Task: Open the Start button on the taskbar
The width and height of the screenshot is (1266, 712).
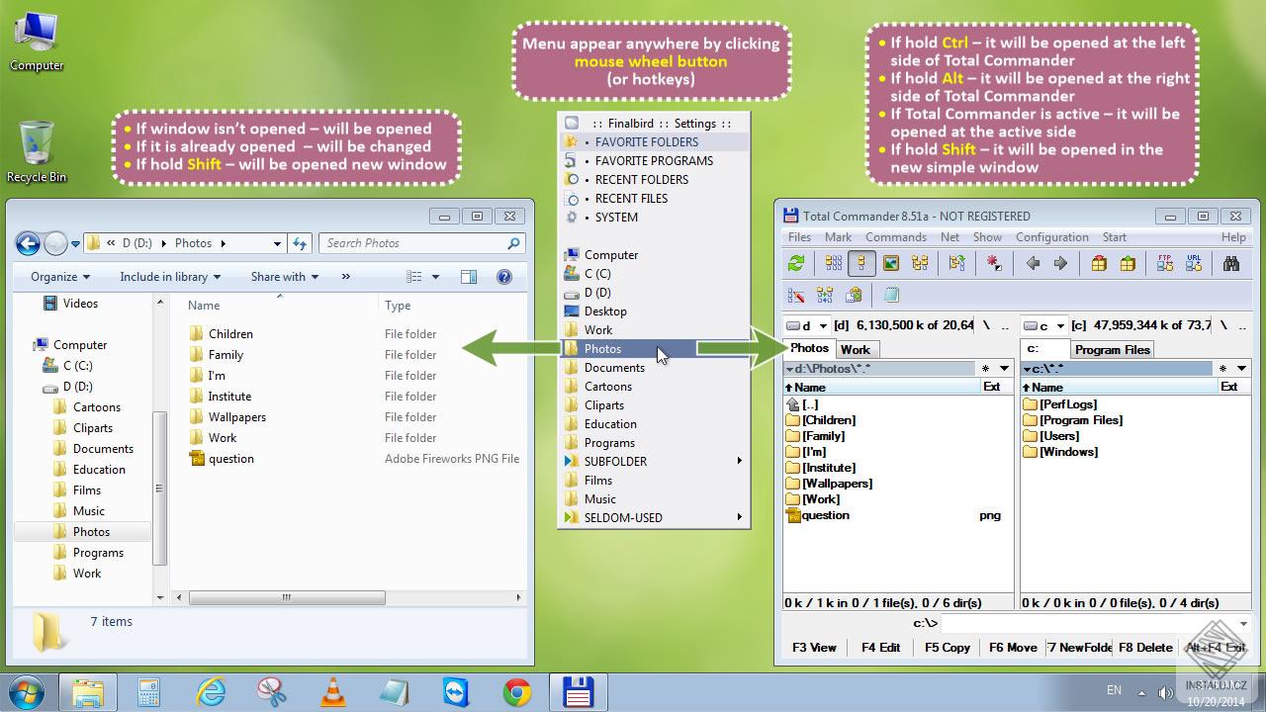Action: point(27,691)
